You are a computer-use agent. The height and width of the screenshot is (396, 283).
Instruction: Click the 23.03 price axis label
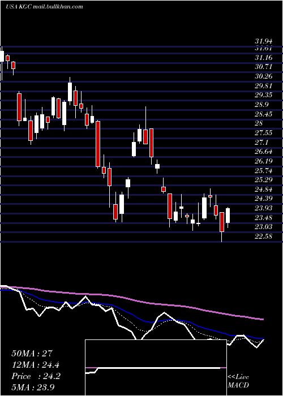click(x=264, y=227)
